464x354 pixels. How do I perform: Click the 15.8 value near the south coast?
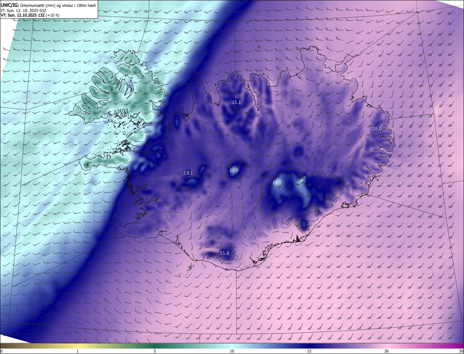tap(224, 253)
